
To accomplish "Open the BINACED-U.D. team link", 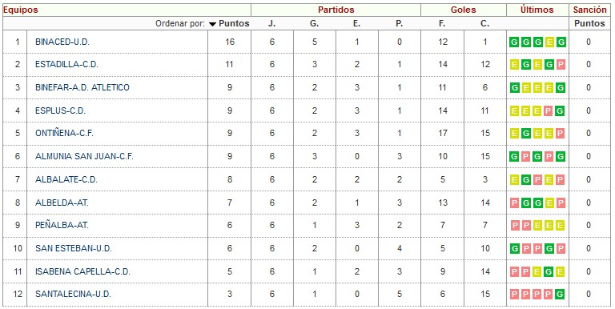I will click(x=62, y=42).
